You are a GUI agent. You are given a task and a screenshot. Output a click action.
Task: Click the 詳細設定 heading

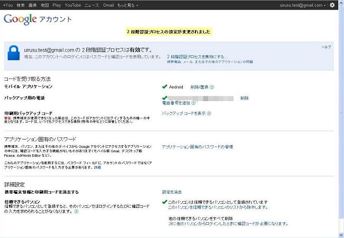[14, 185]
